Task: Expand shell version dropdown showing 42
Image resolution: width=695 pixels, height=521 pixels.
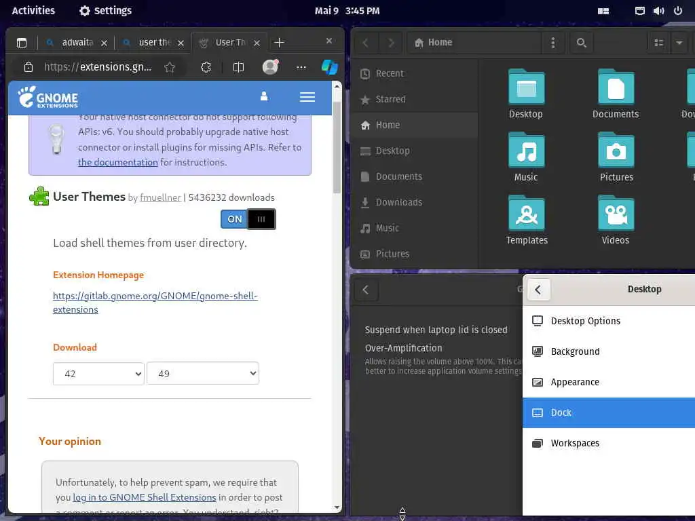Action: tap(98, 374)
